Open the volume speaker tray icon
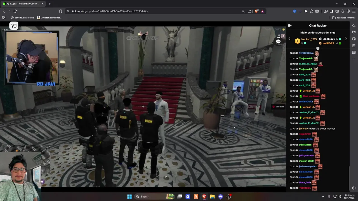 pos(340,197)
